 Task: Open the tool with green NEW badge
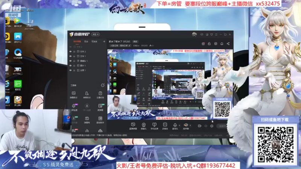click(x=100, y=107)
